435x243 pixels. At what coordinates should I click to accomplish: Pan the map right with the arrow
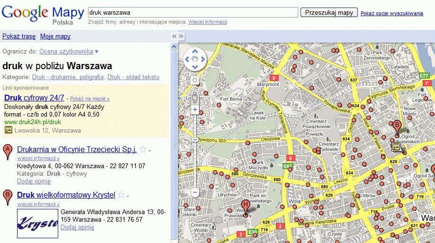click(203, 59)
